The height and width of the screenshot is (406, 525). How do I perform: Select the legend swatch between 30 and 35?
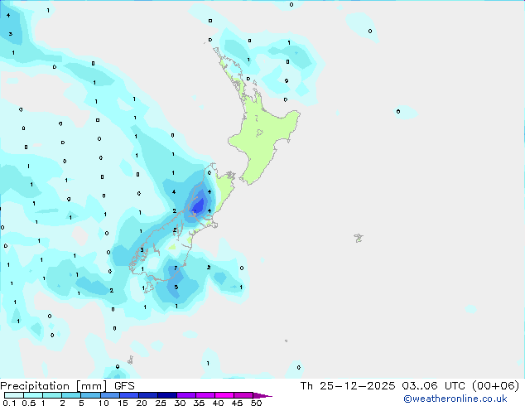186,395
